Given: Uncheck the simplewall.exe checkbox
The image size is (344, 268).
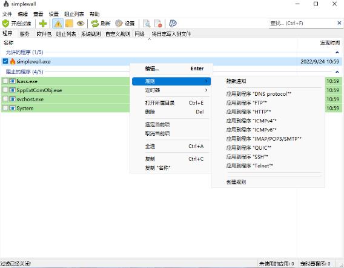Looking at the screenshot, I should 5,61.
